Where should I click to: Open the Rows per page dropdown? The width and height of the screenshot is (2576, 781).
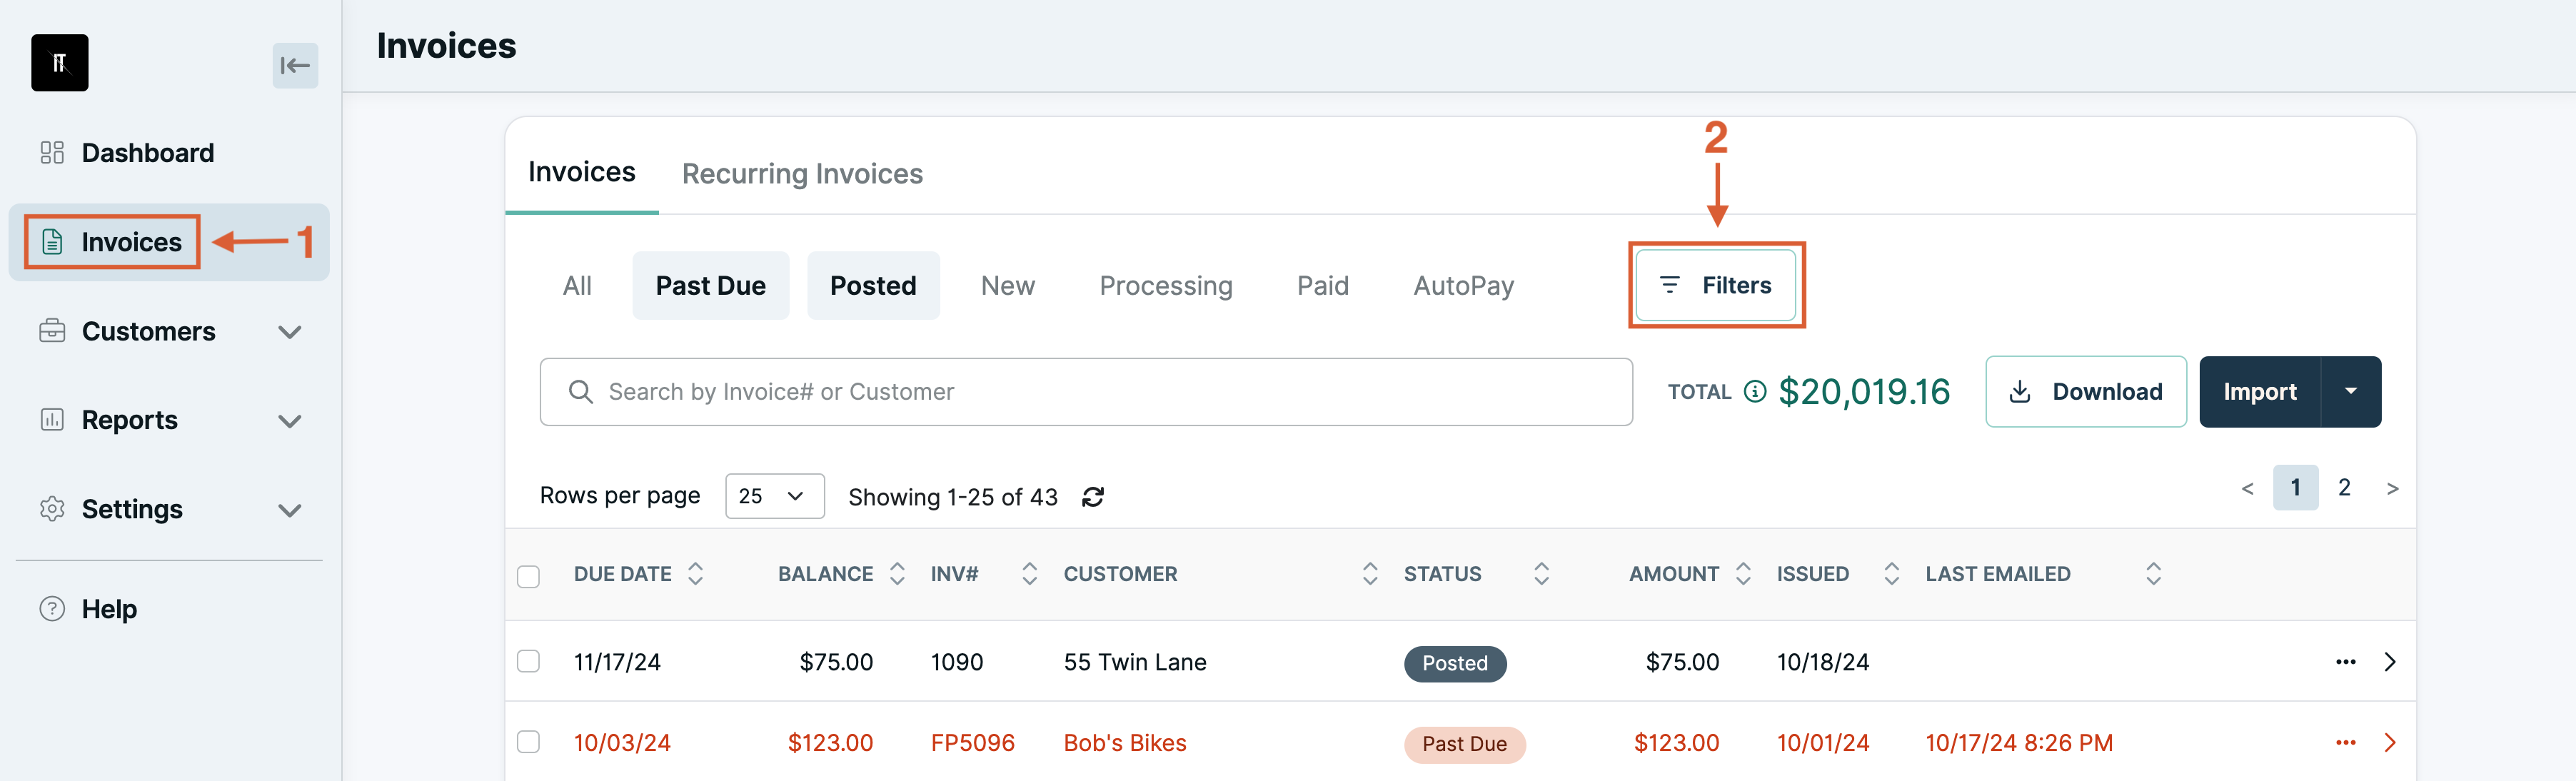[775, 496]
